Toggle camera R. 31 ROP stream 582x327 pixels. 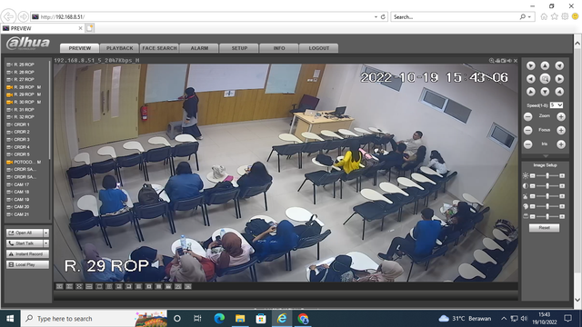coord(25,110)
